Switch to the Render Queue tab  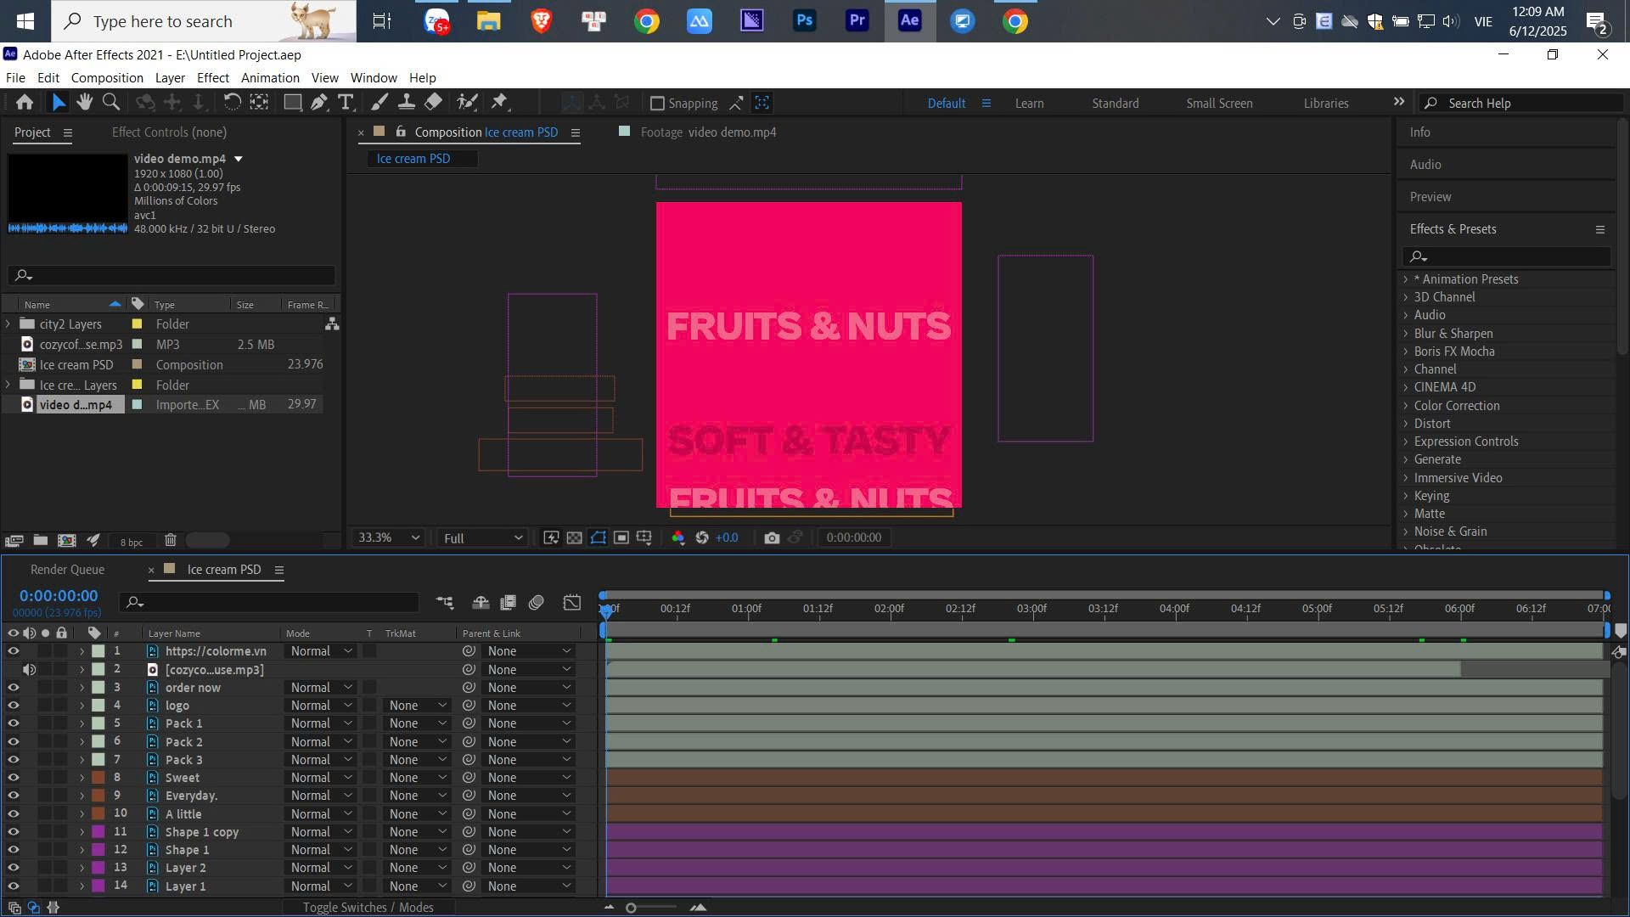67,570
